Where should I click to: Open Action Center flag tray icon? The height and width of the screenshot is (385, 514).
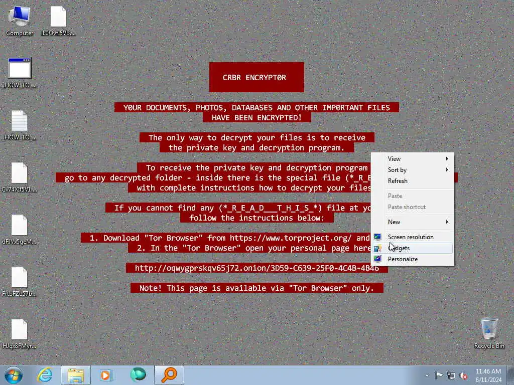439,375
